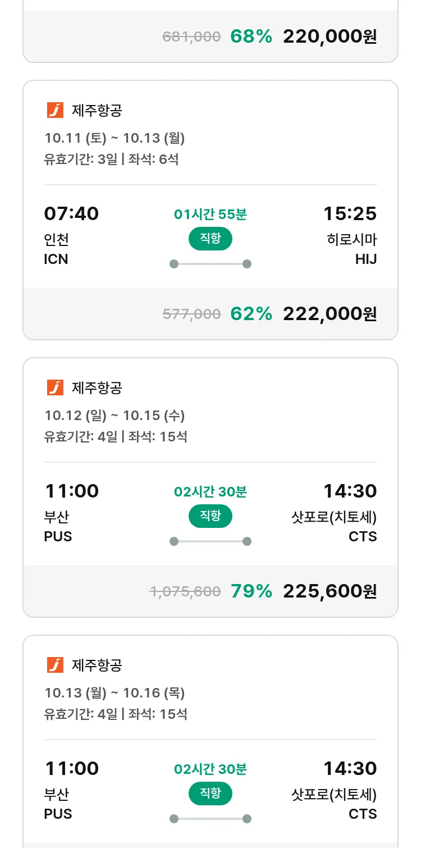Tap the 07:40 departure time
Viewport: 421px width, 848px height.
tap(71, 213)
